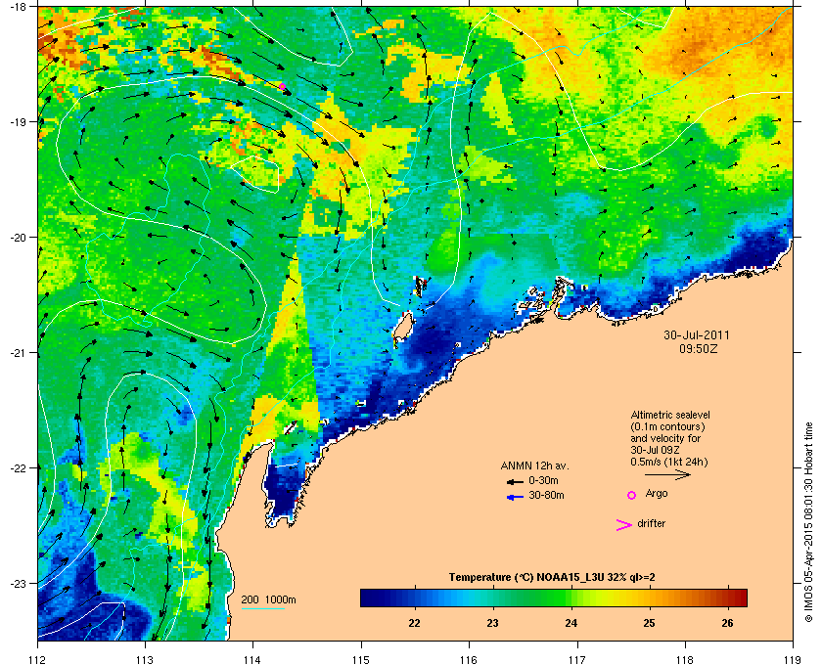Click the magenta Argo float marker on the map
The image size is (822, 665).
point(282,86)
